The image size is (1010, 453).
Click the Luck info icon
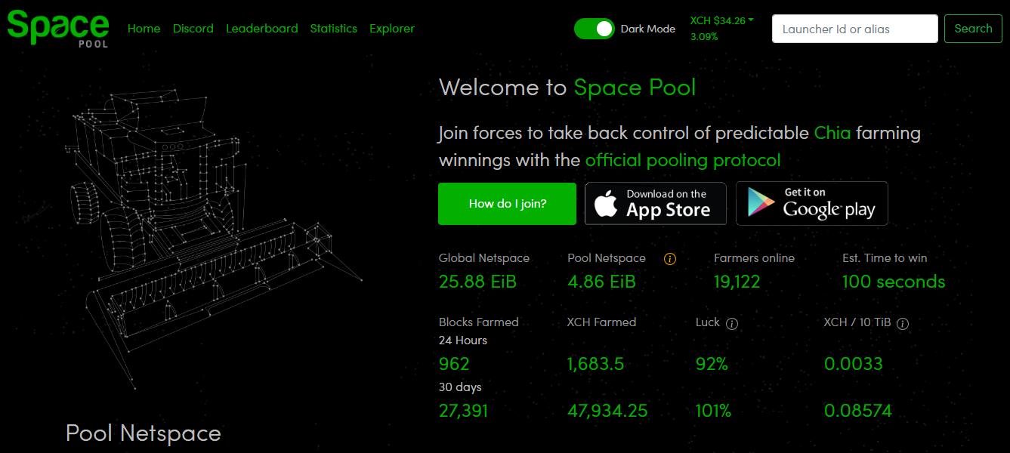(x=731, y=323)
